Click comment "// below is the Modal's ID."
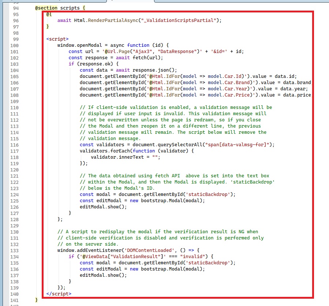 tap(117, 188)
